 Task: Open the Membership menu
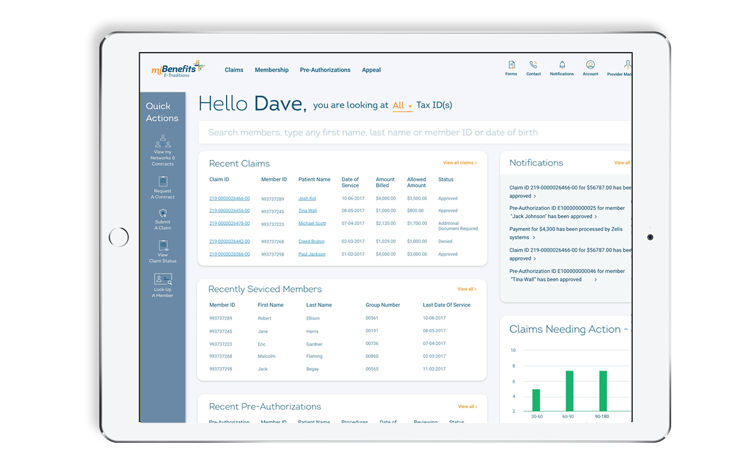[271, 70]
